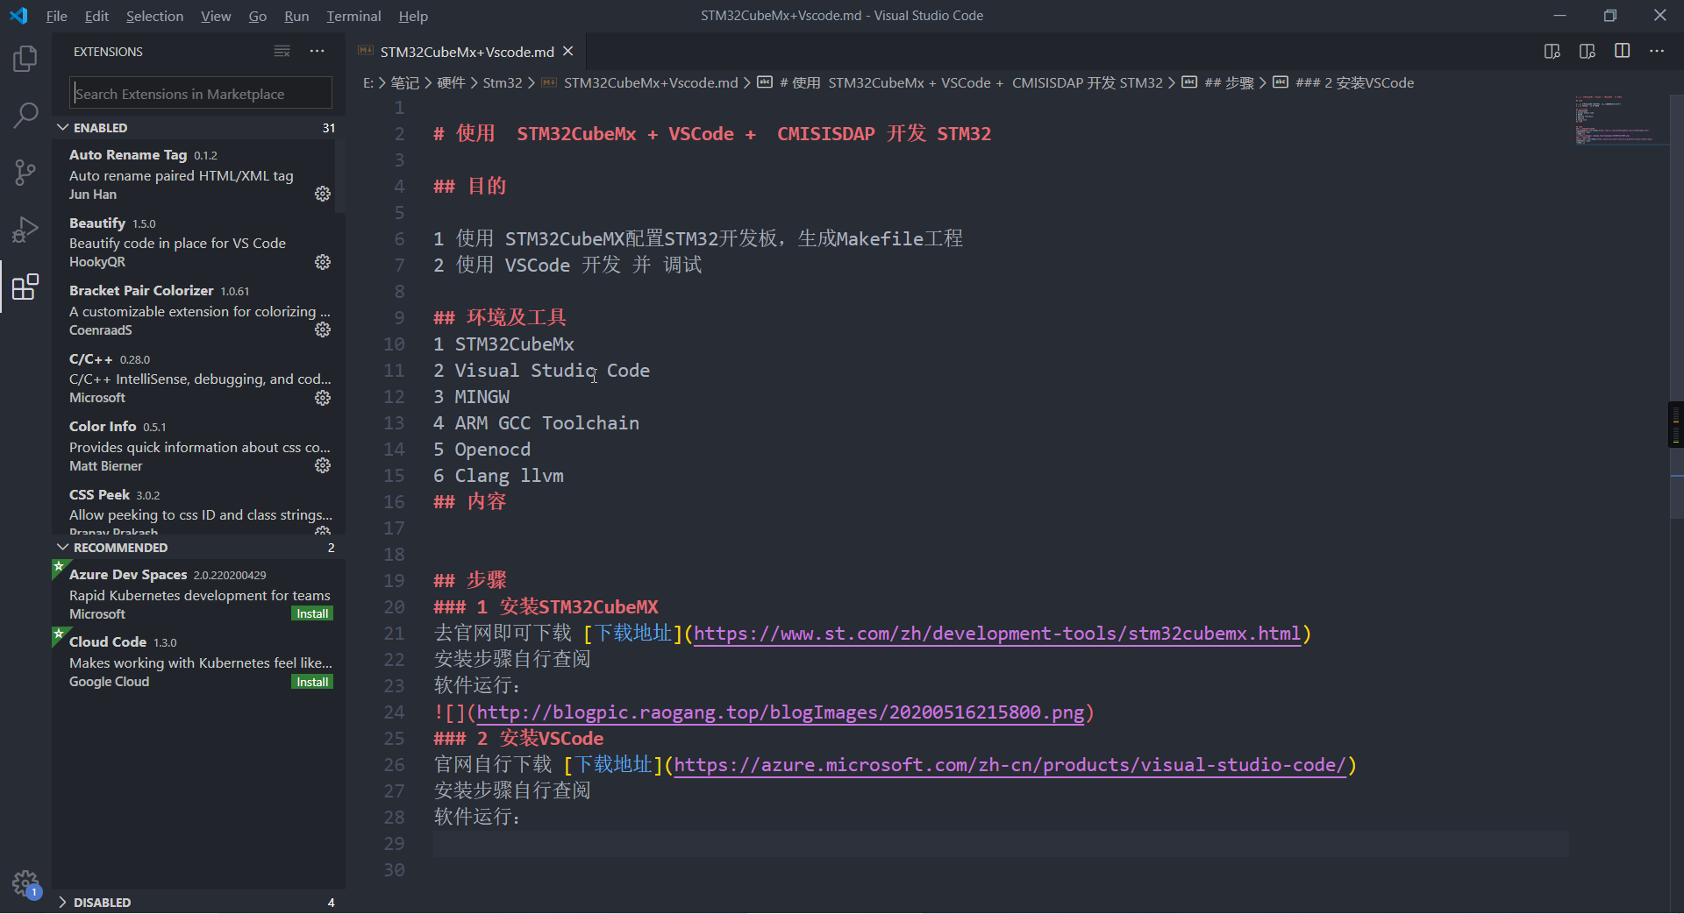The width and height of the screenshot is (1684, 914).
Task: Install the Azure Dev Spaces extension
Action: [x=311, y=613]
